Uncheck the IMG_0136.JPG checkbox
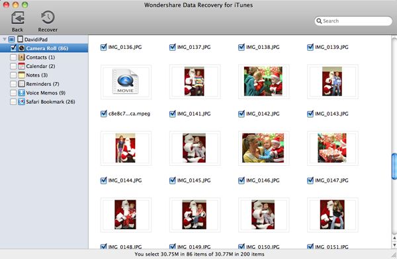The image size is (397, 259). point(104,47)
